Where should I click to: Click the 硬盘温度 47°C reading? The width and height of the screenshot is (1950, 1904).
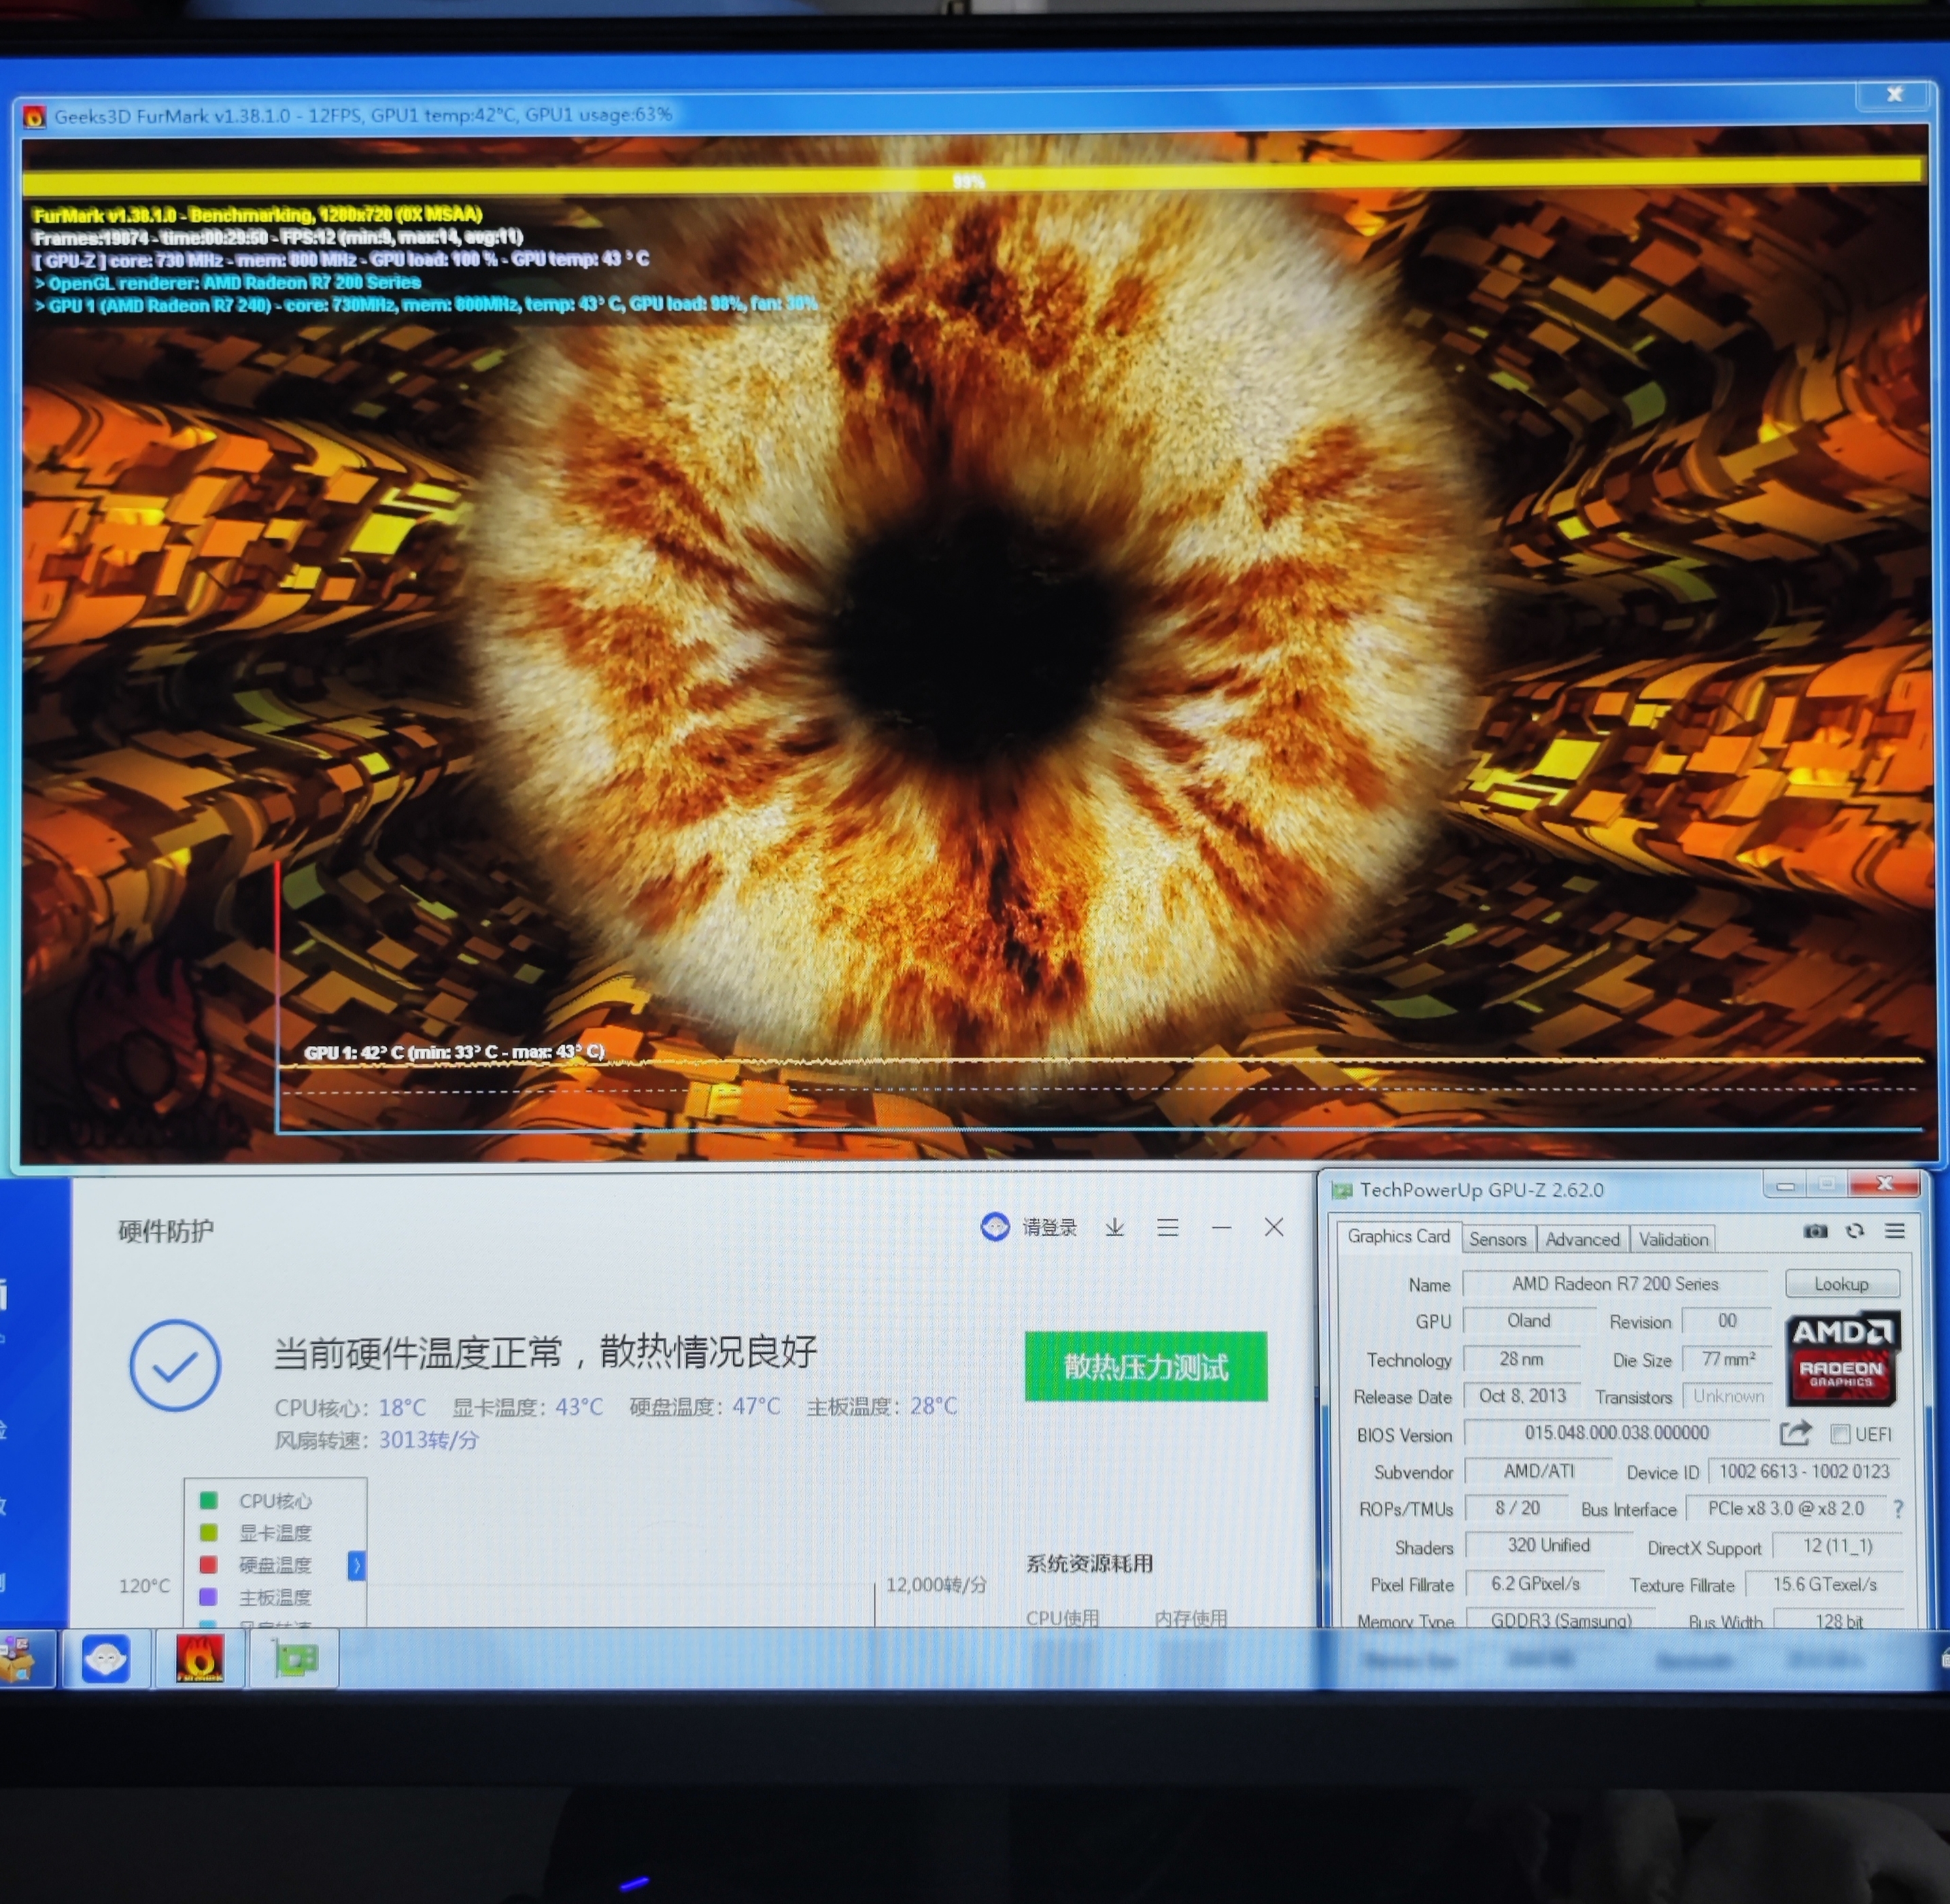pos(705,1407)
